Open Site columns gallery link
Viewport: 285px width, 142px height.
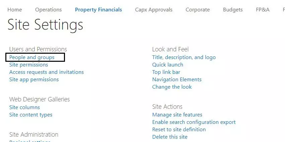coord(24,107)
